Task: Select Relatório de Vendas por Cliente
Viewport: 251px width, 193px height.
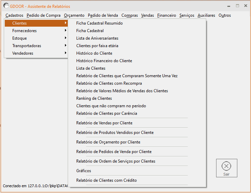Action: click(104, 123)
